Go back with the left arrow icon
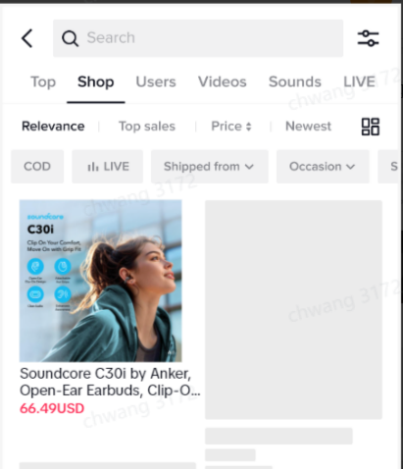The height and width of the screenshot is (469, 403). coord(26,38)
